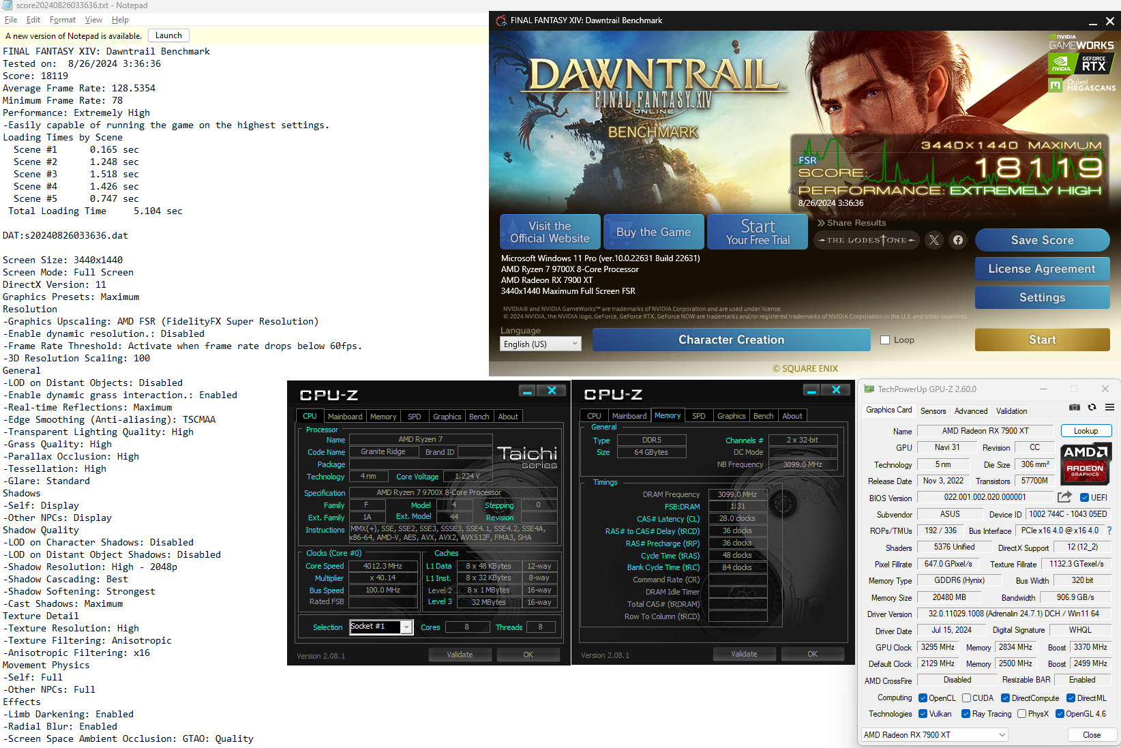Click Launch in Notepad update bar
Screen dimensions: 1121x748
point(168,35)
